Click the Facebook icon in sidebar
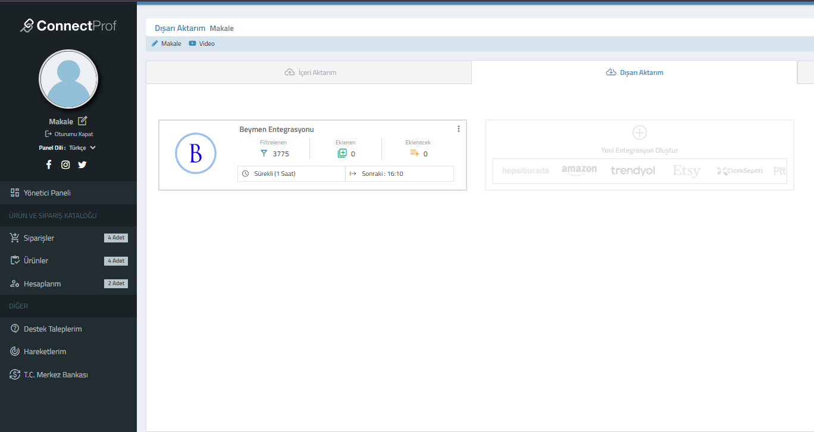This screenshot has height=432, width=814. (x=49, y=165)
